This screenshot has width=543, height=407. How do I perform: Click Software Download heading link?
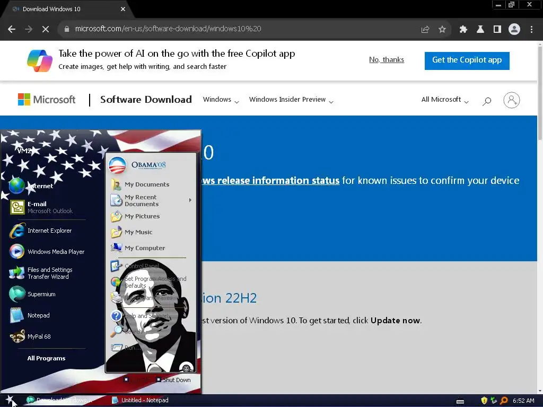point(146,100)
